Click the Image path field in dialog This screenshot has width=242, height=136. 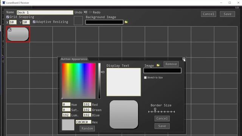click(x=162, y=71)
